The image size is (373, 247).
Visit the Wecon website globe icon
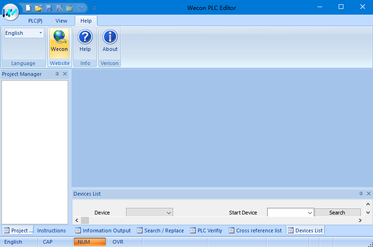click(x=59, y=43)
